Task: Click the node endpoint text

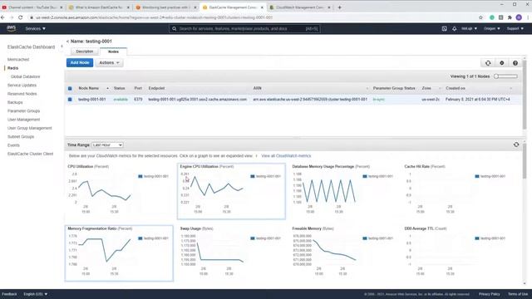Action: (x=198, y=100)
